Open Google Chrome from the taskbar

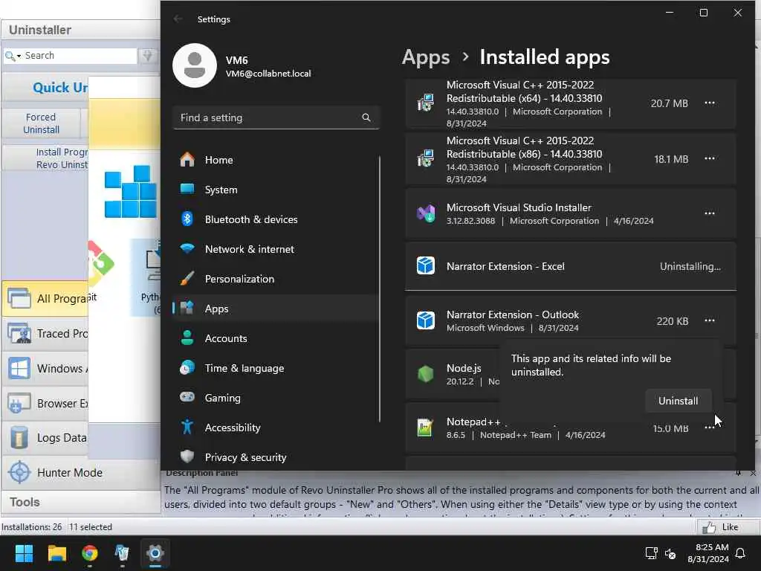tap(90, 553)
